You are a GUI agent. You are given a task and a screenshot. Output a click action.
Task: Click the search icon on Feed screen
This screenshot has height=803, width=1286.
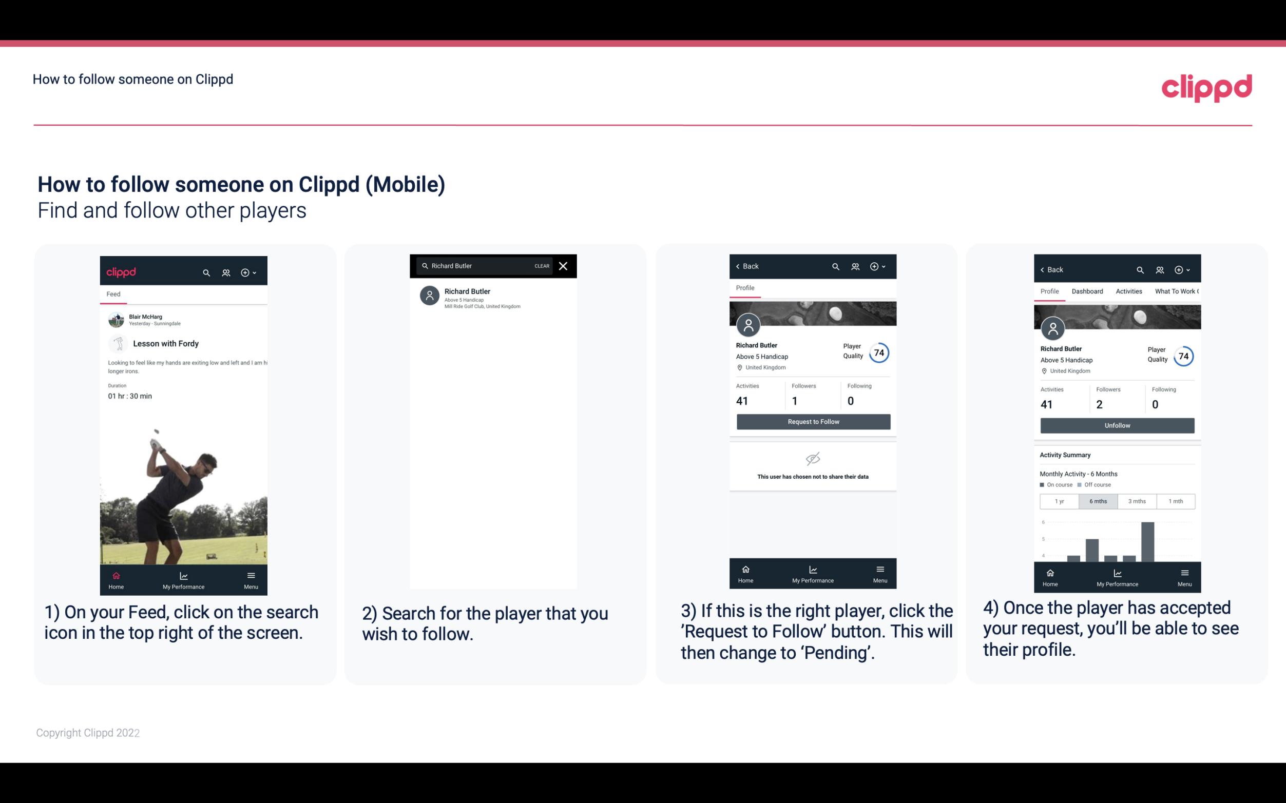(205, 271)
